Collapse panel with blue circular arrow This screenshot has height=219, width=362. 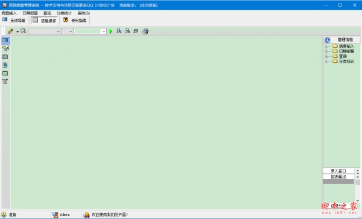[x=328, y=40]
